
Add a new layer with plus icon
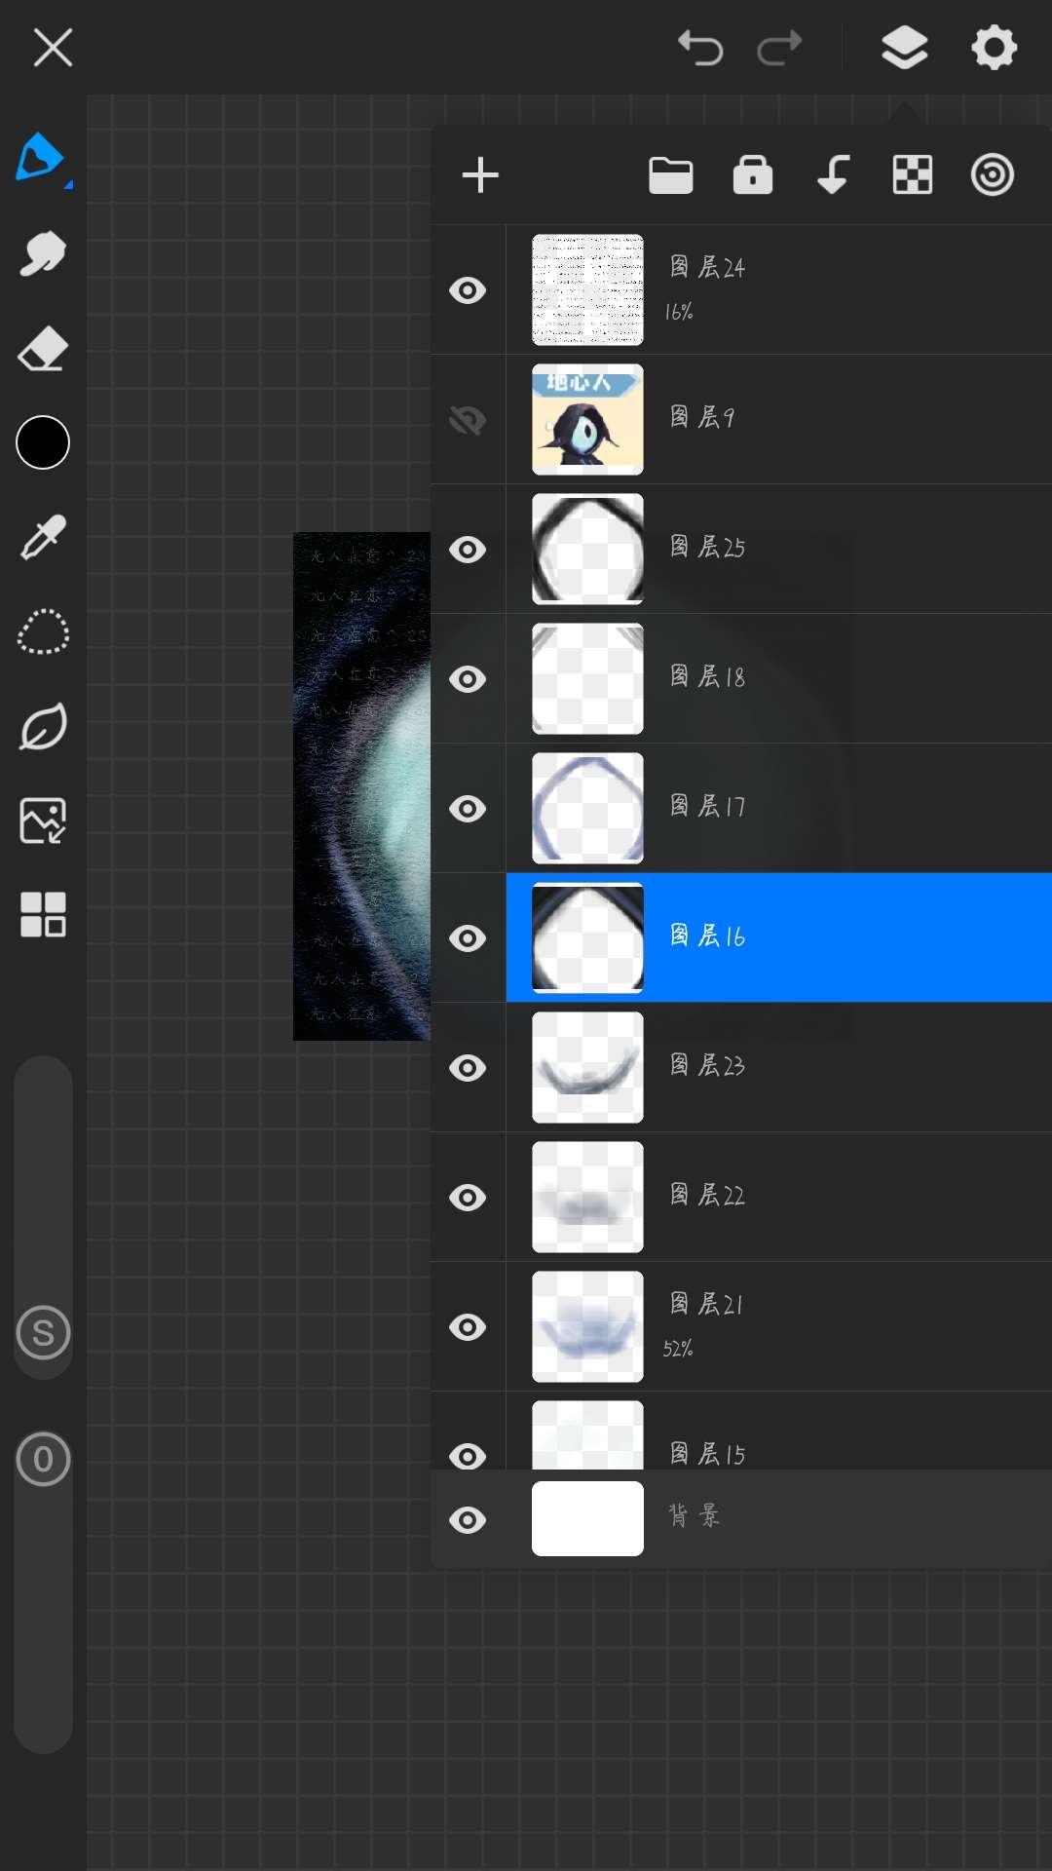pos(480,175)
